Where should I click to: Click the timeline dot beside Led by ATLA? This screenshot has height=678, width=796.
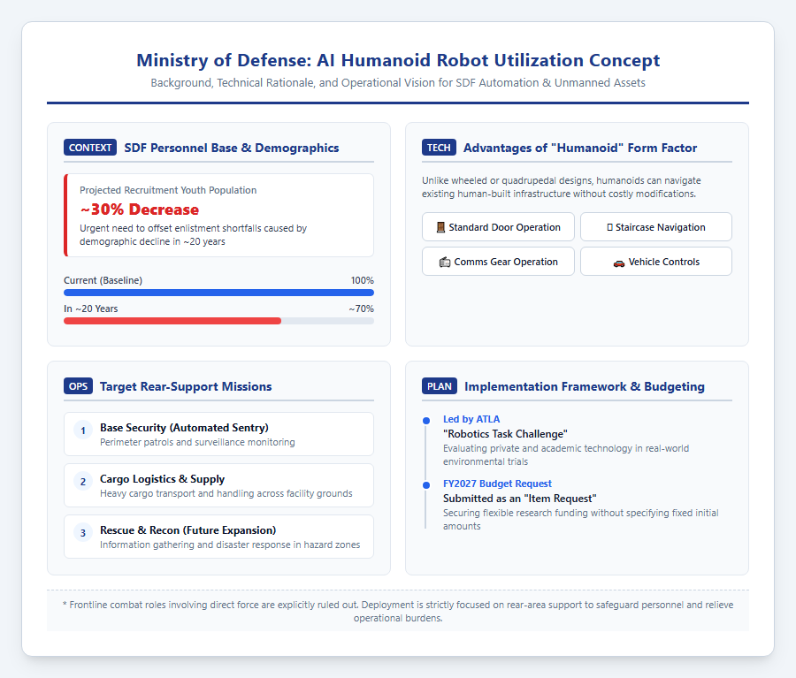coord(426,420)
